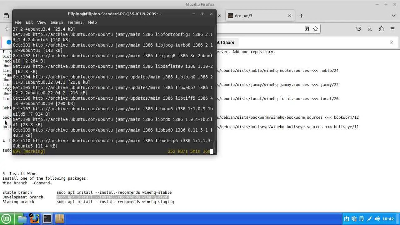
Task: Open the clipboard tray icon
Action: click(x=347, y=219)
